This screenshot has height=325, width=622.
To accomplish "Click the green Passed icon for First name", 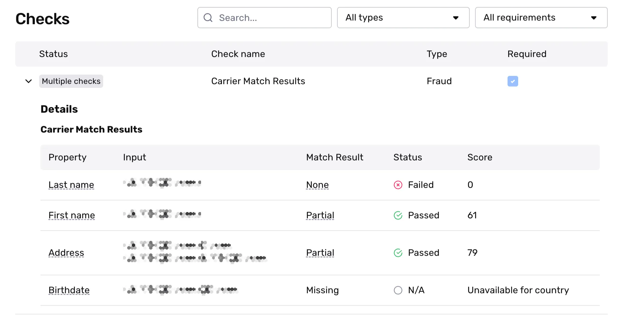I will [x=398, y=215].
